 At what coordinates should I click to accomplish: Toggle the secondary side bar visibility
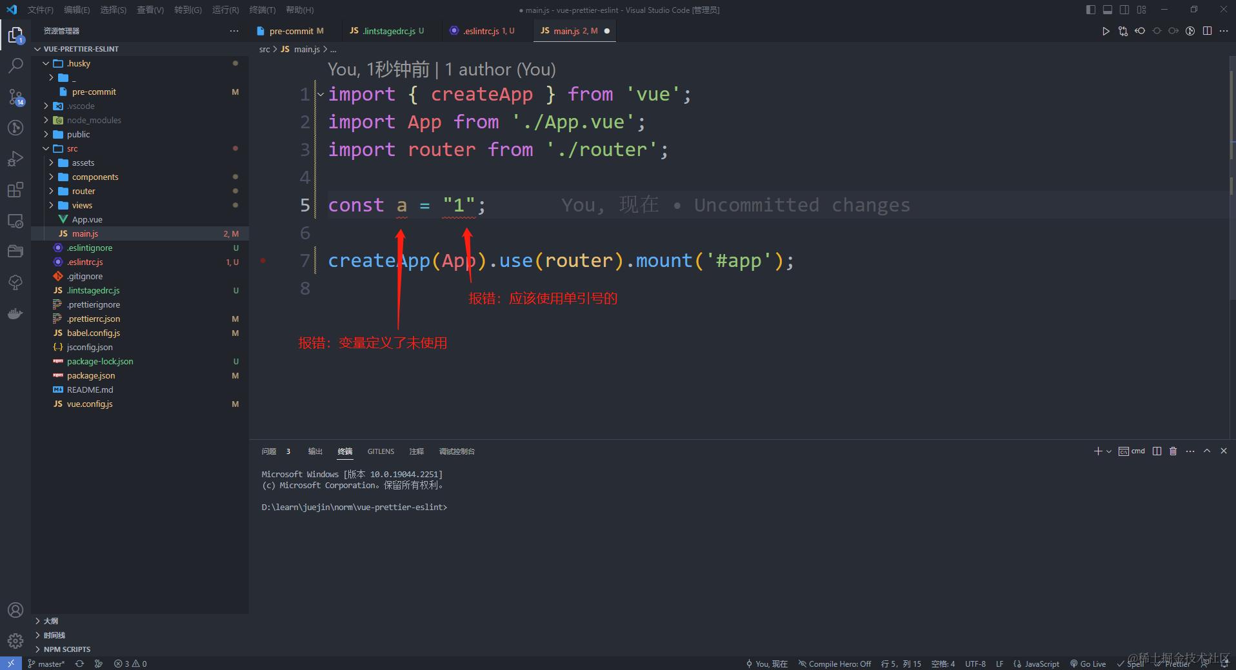coord(1124,10)
